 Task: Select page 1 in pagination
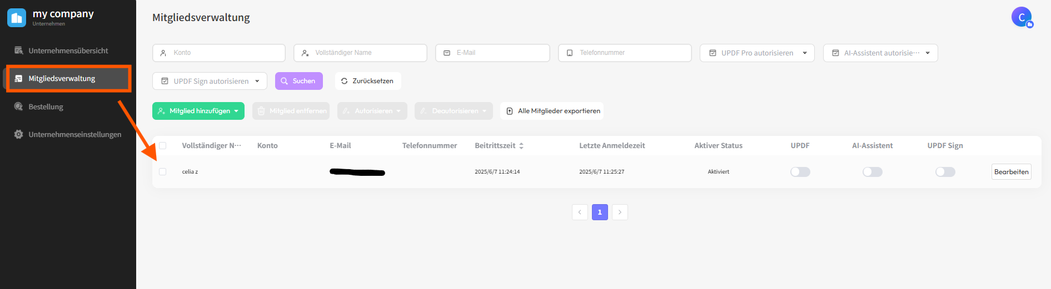(x=600, y=212)
